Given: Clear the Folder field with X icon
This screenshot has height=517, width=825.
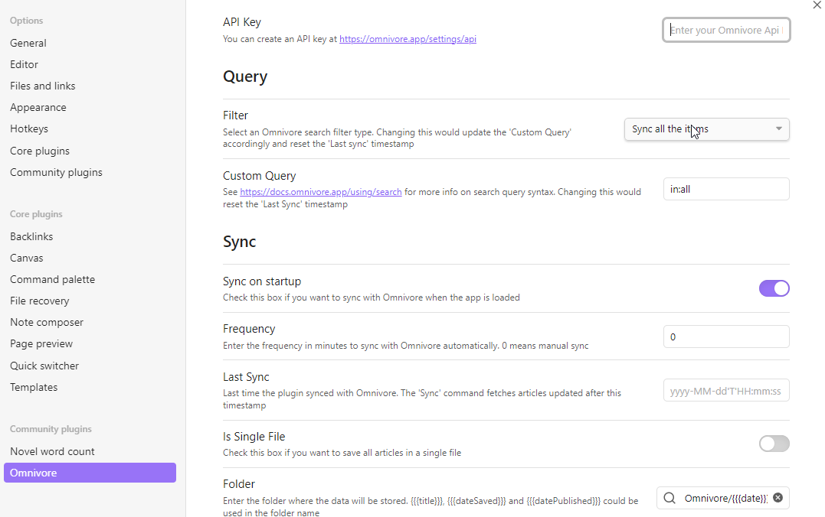Looking at the screenshot, I should [778, 498].
